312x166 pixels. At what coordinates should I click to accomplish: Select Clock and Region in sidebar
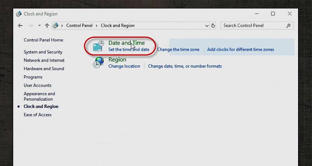(x=41, y=106)
